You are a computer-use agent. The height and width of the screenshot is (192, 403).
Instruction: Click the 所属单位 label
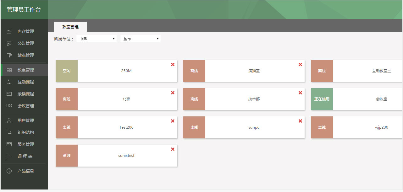coord(64,39)
